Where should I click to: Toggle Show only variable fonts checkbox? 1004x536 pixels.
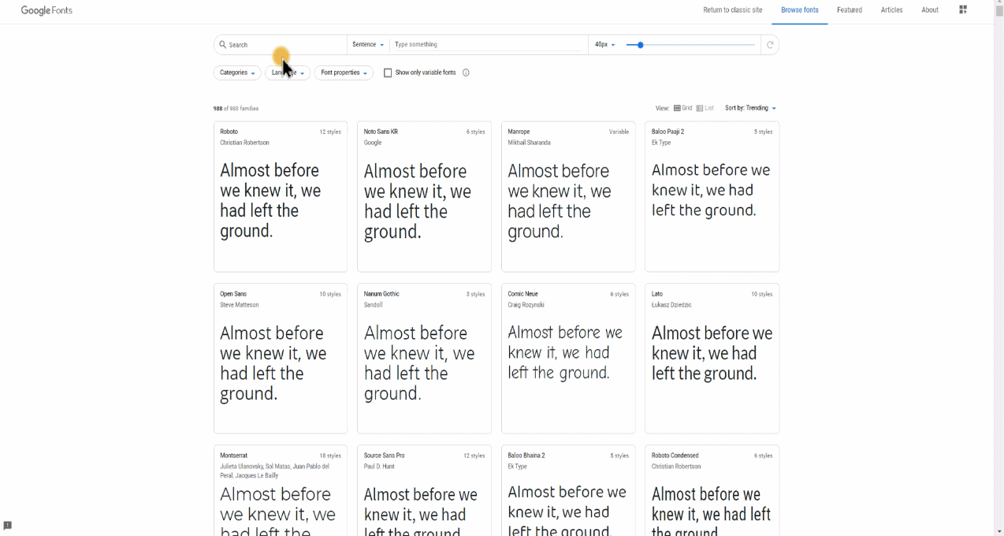coord(388,73)
